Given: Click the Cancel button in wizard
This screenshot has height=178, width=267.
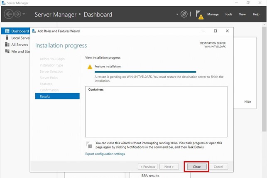Looking at the screenshot, I should click(218, 167).
